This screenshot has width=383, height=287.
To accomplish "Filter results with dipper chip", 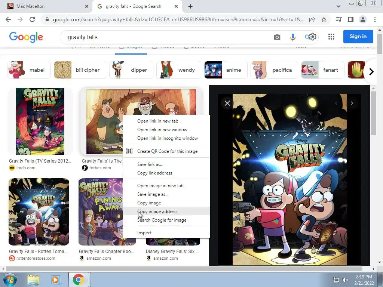I will coord(131,70).
